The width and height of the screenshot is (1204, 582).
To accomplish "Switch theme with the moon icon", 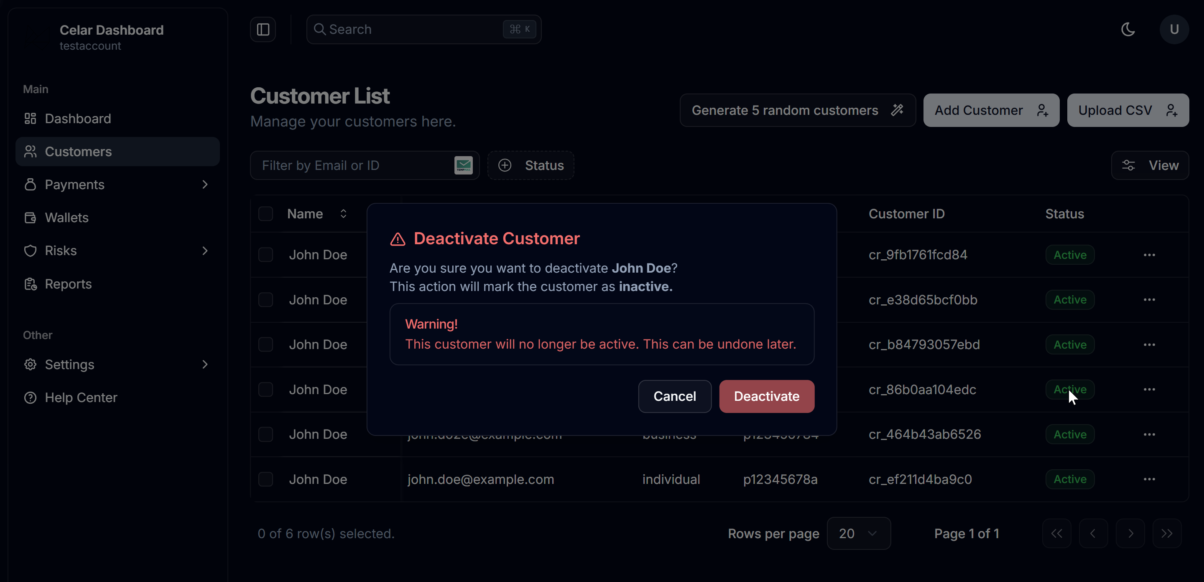I will pos(1128,29).
